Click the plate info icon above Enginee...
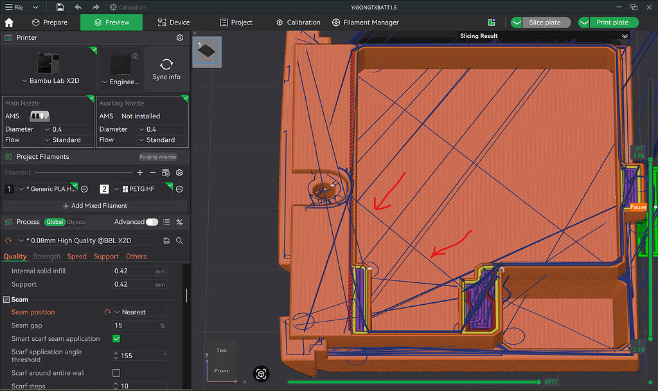The width and height of the screenshot is (658, 391). click(x=135, y=57)
